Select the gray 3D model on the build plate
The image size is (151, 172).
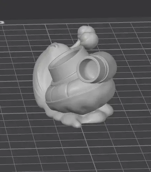point(74,77)
